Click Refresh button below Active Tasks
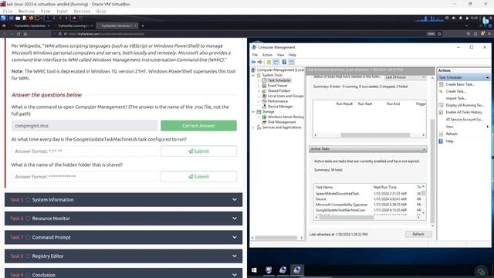Viewport: 494px width, 278px height. tap(418, 234)
